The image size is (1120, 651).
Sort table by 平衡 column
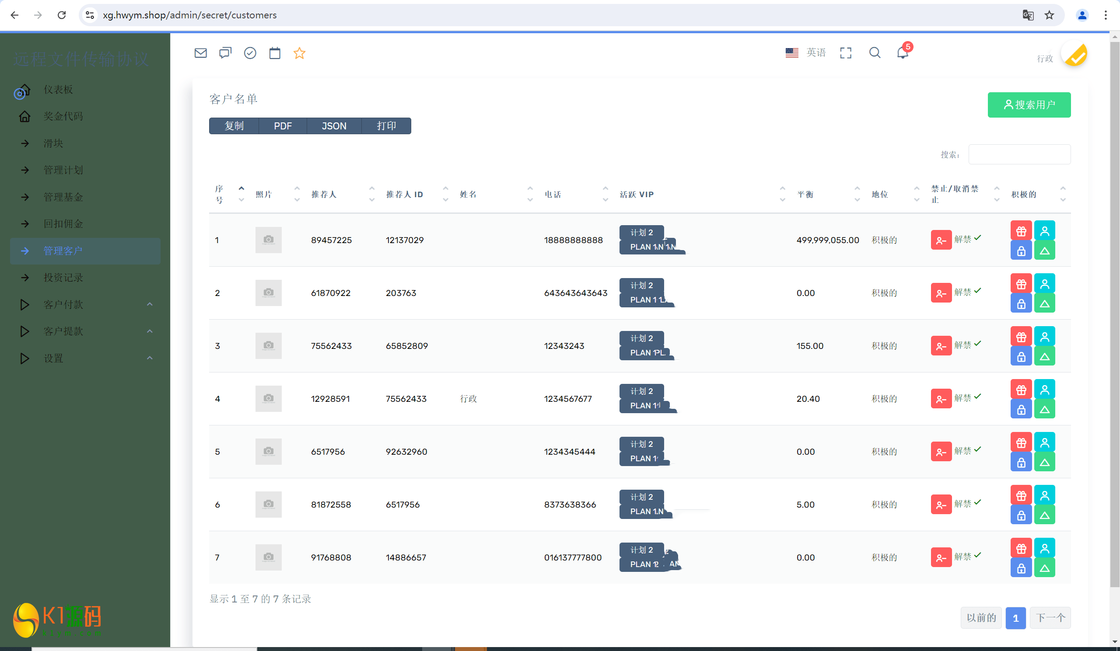tap(829, 194)
